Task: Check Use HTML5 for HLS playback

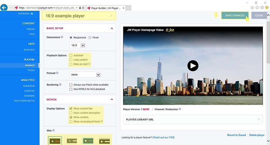Action: pos(71,89)
